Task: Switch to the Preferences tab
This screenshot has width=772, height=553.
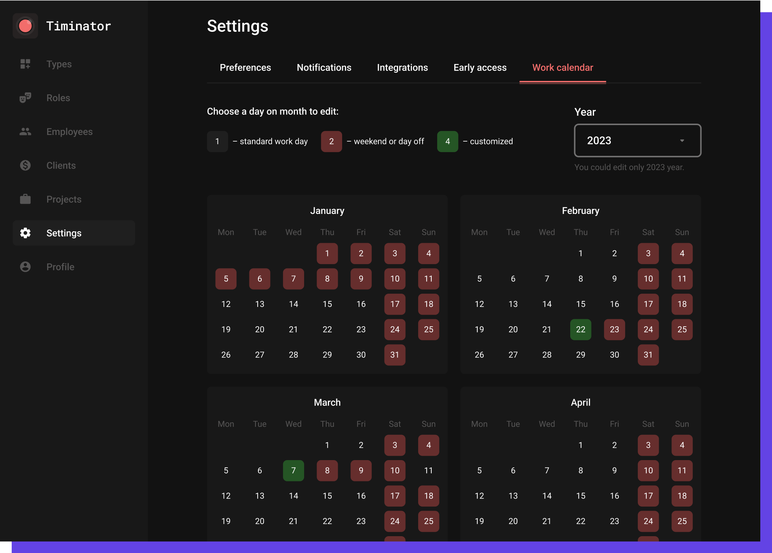Action: pyautogui.click(x=245, y=68)
